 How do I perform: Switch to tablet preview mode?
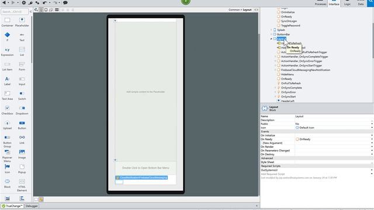click(46, 10)
